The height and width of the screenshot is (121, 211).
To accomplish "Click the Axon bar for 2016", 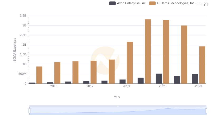I will [68, 82].
